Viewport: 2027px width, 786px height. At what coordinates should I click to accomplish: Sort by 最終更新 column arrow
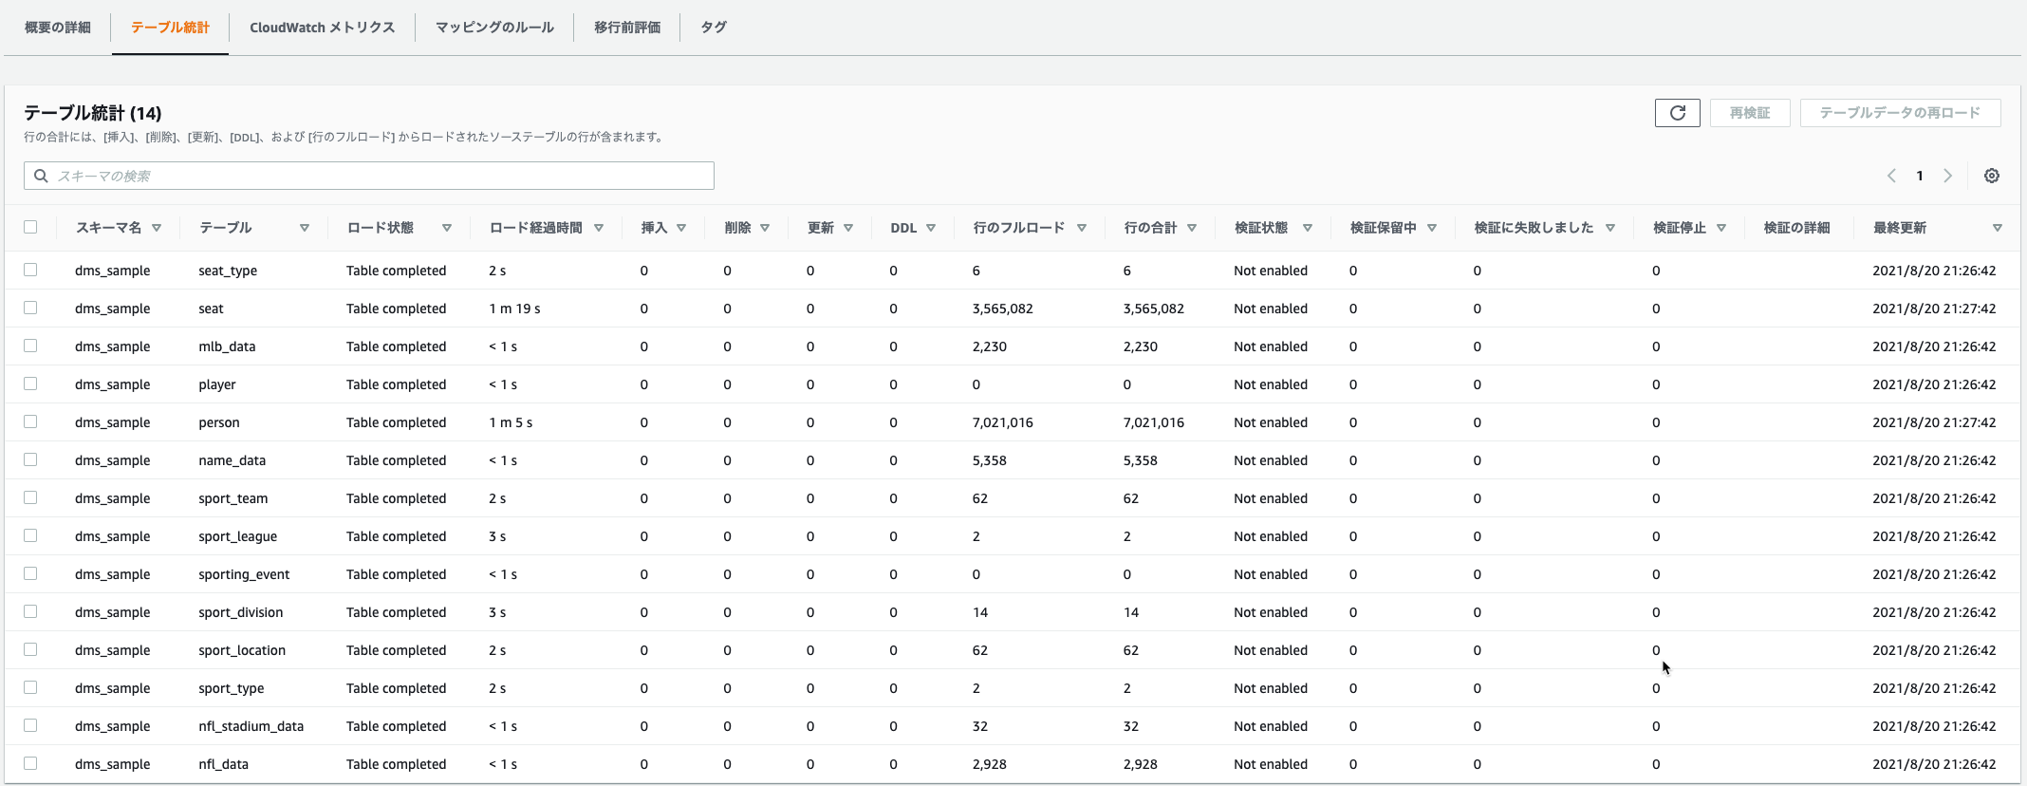click(1998, 228)
